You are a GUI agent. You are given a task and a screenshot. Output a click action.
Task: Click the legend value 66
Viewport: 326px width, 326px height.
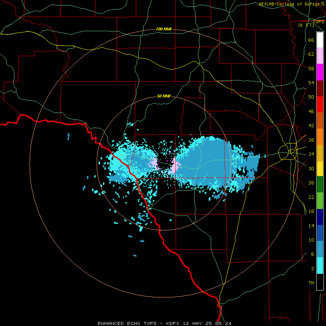click(x=311, y=40)
